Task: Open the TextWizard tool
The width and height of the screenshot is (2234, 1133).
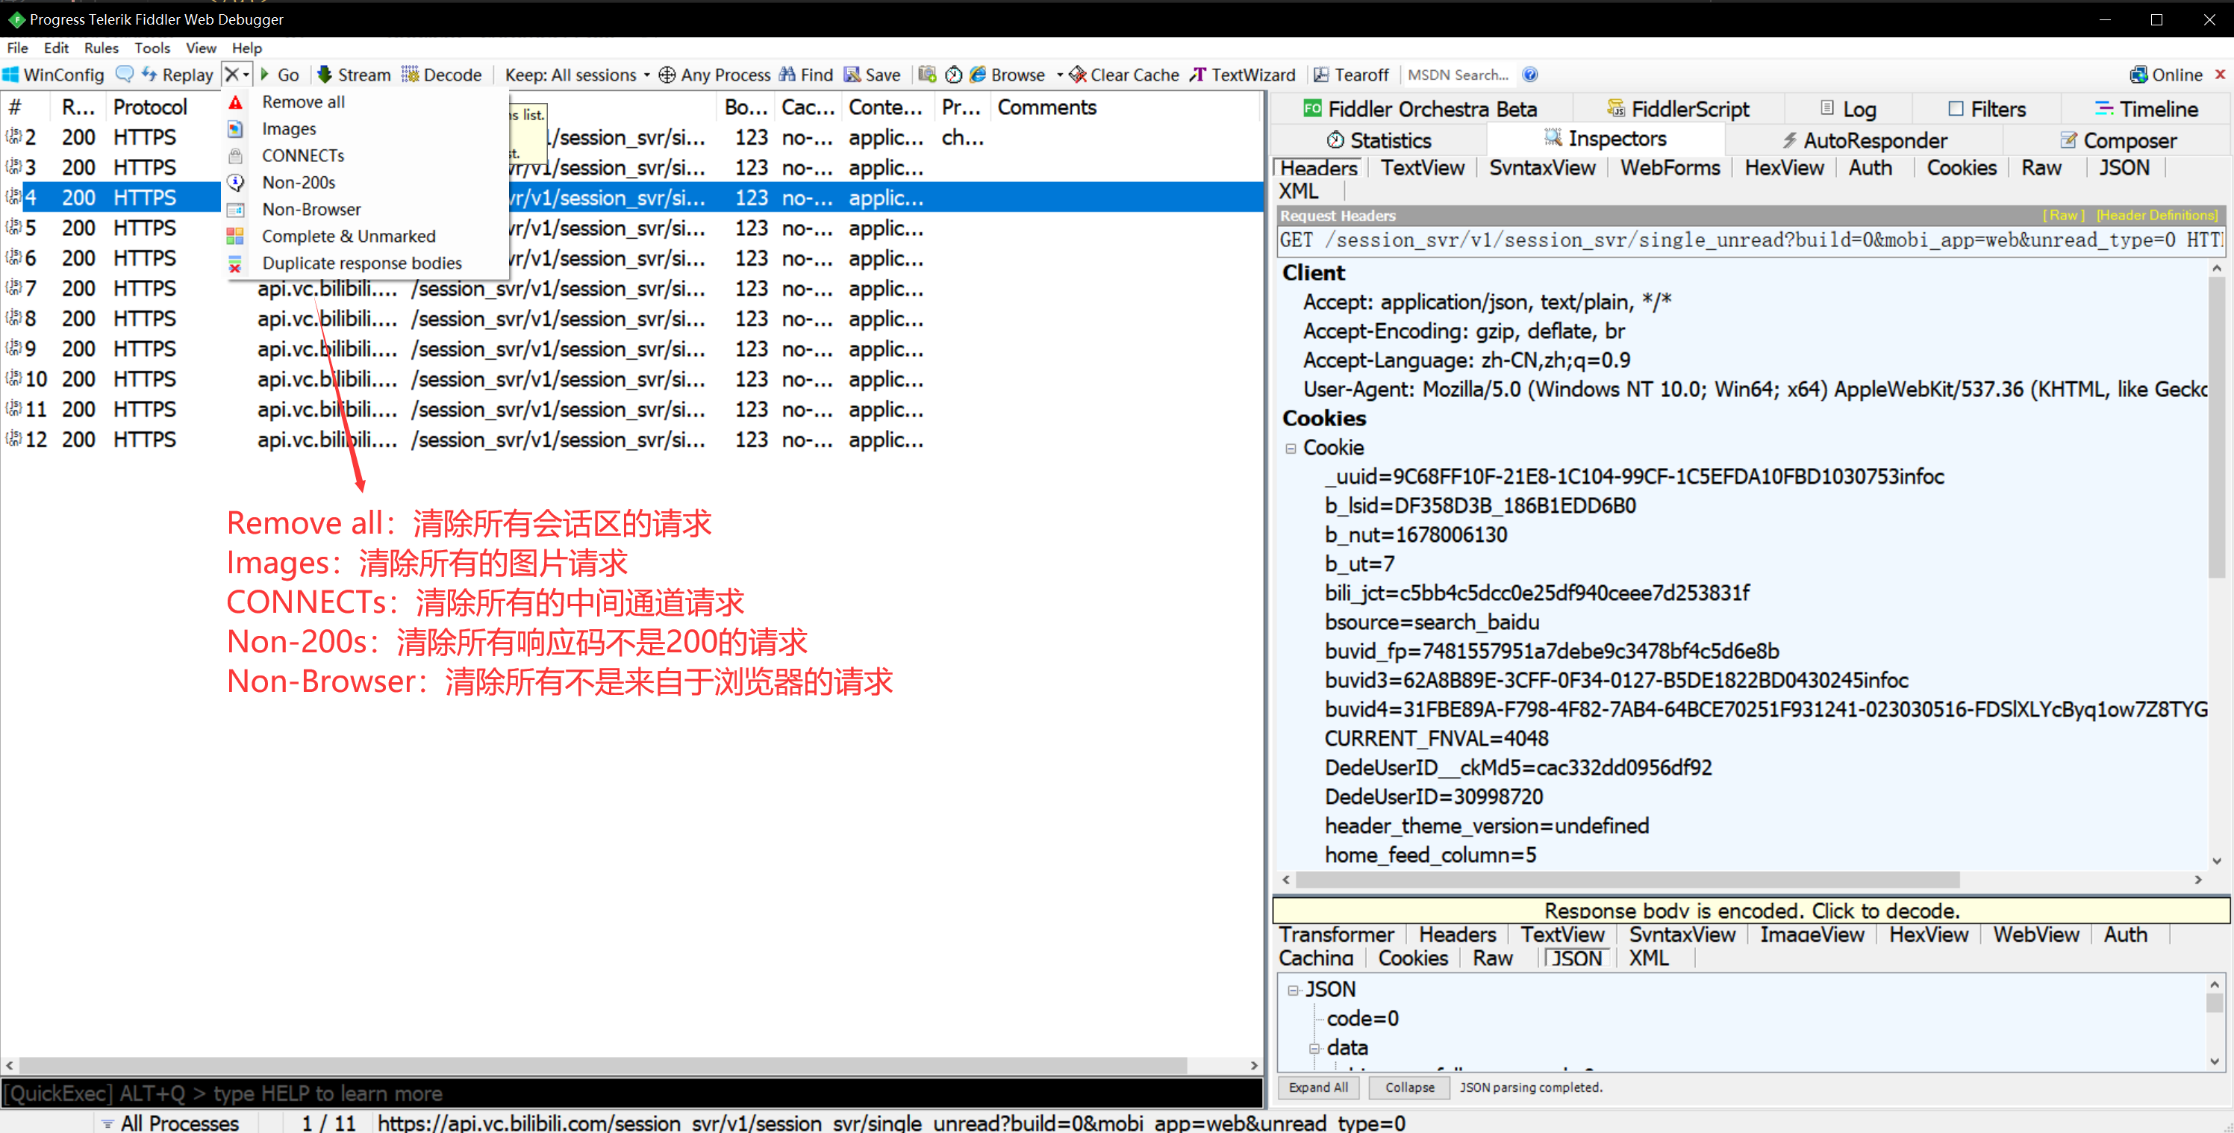Action: (1242, 75)
